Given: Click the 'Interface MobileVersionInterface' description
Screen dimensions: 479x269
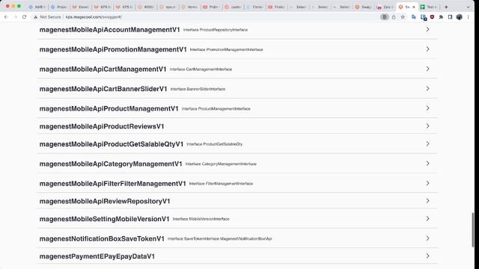Looking at the screenshot, I should (201, 219).
